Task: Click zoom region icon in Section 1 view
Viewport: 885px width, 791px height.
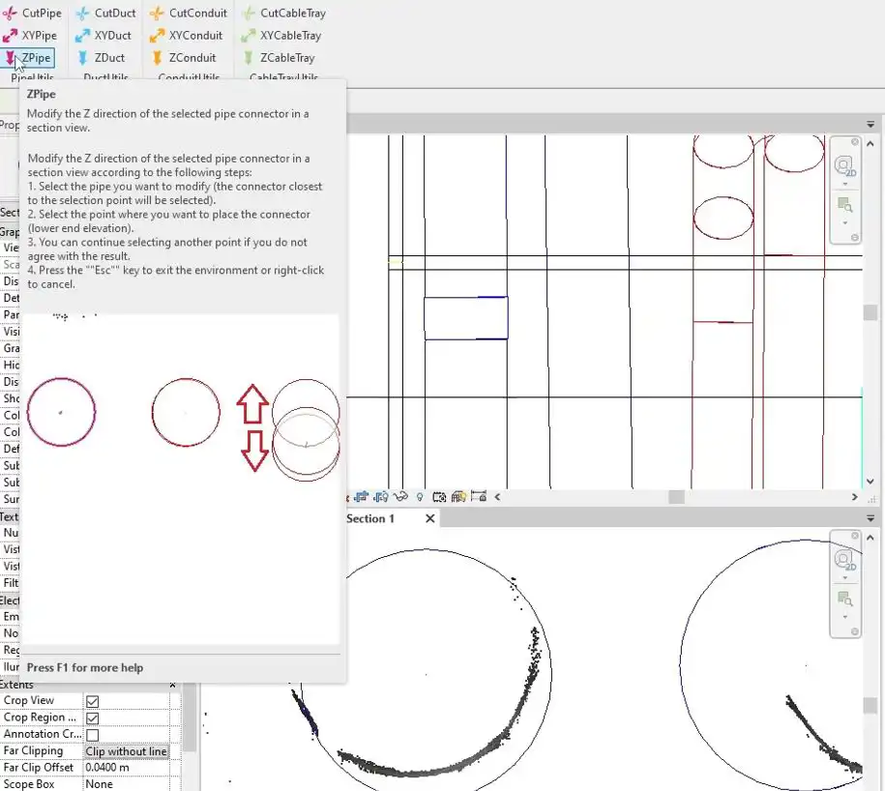Action: [845, 600]
